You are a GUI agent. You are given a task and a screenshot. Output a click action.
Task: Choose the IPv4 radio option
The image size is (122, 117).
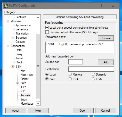coord(70,79)
